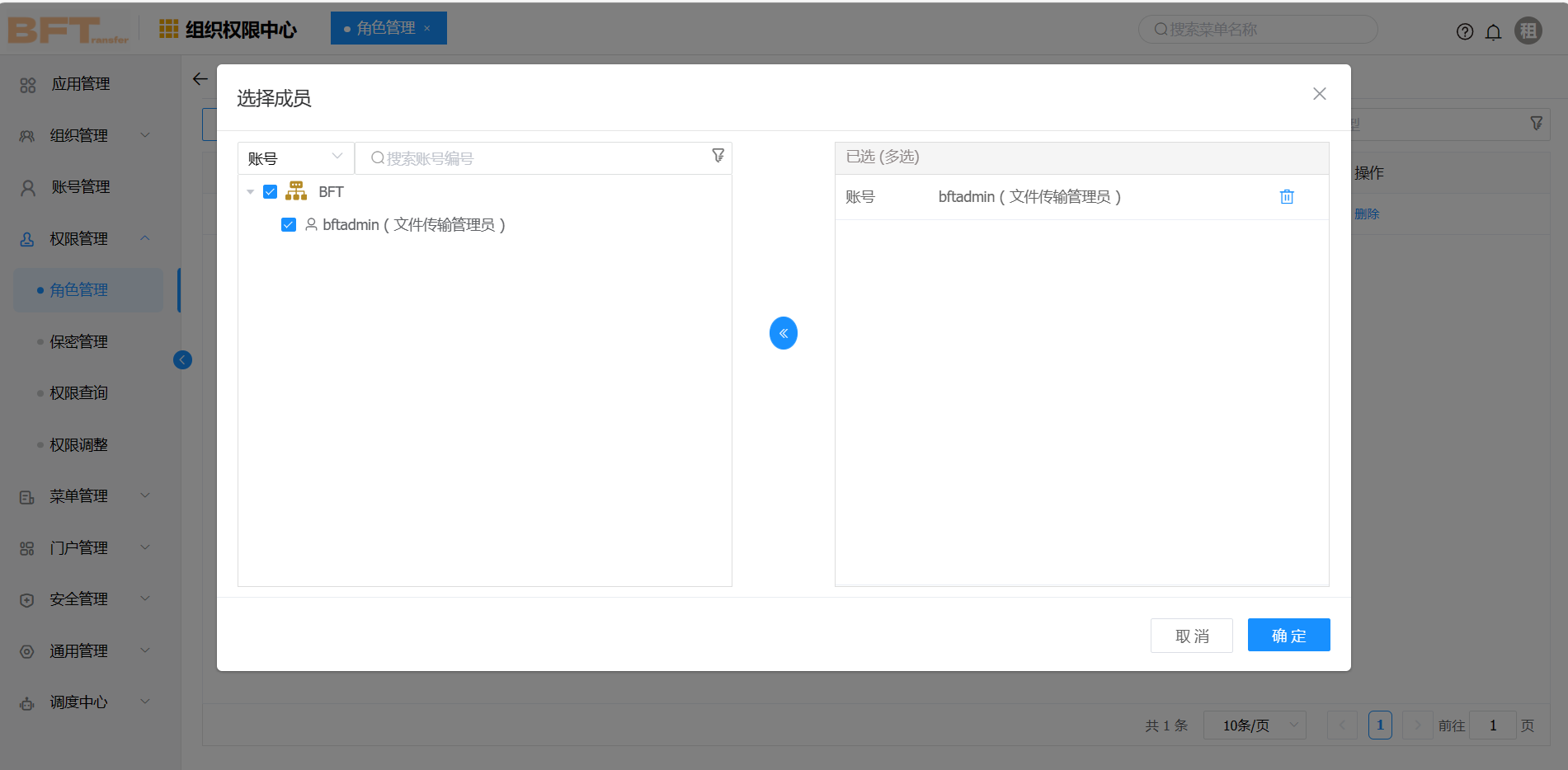
Task: Click the tenant avatar icon top right
Action: [x=1529, y=30]
